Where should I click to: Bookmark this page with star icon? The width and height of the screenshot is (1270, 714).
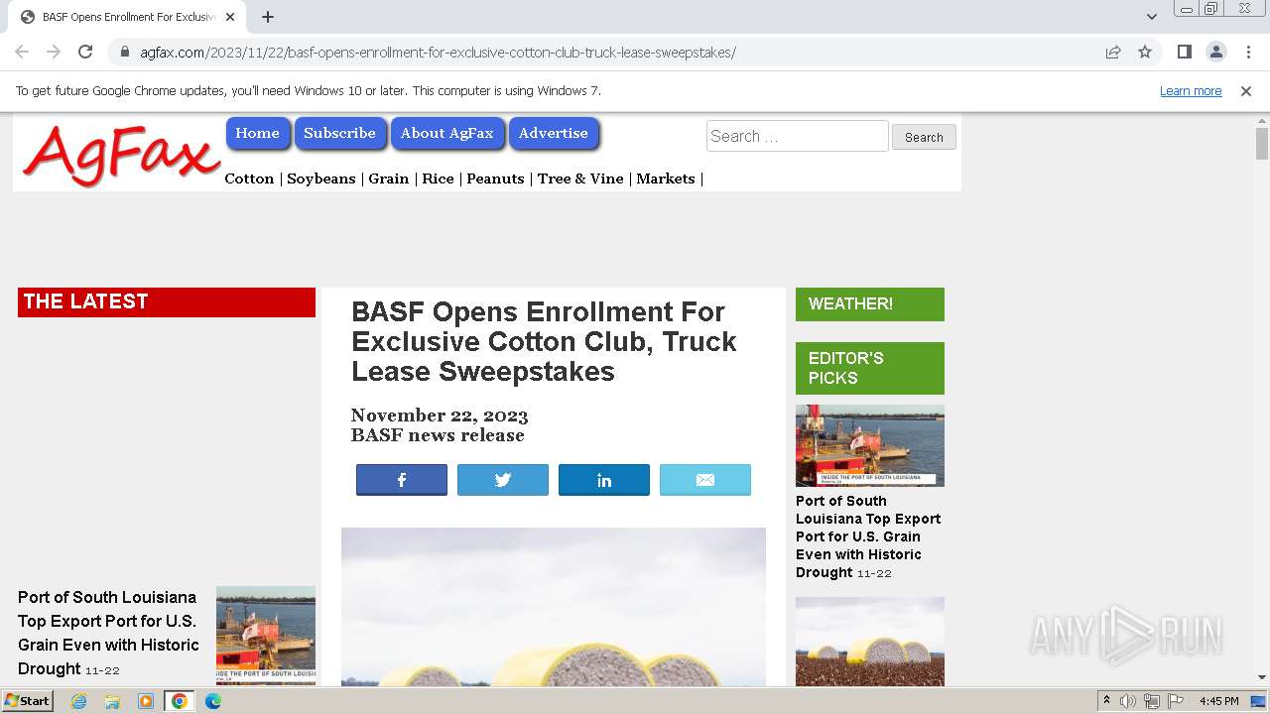pyautogui.click(x=1145, y=52)
